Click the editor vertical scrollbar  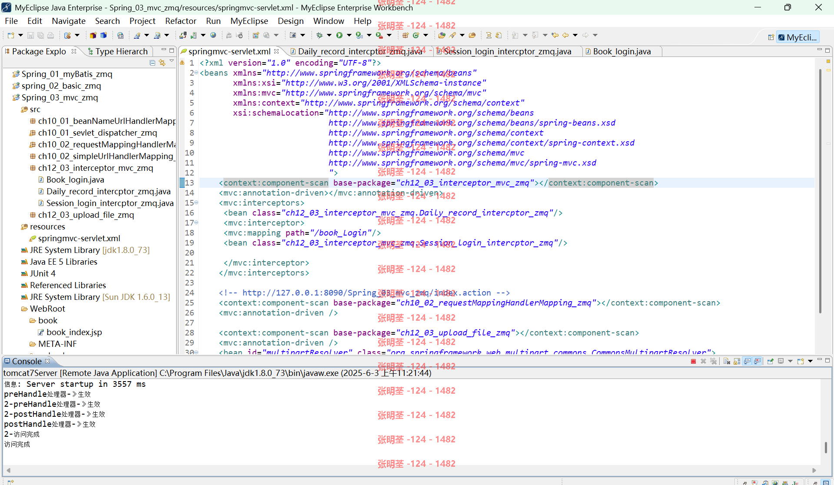tap(820, 191)
